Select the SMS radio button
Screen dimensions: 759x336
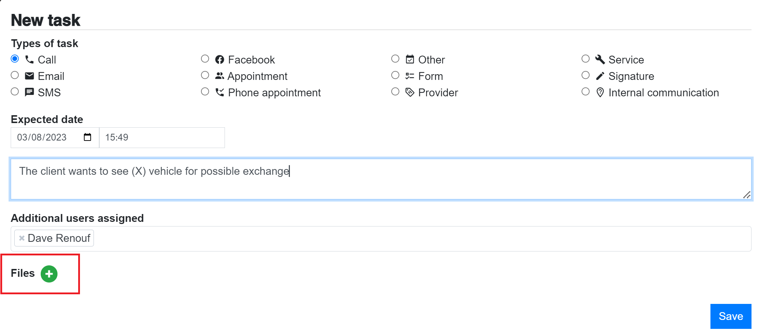15,92
